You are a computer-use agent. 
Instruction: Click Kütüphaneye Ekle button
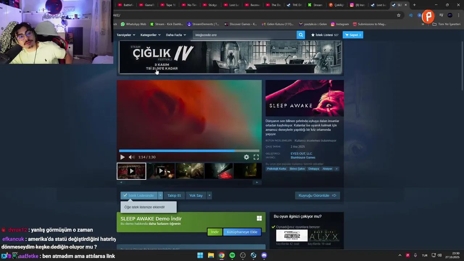242,232
